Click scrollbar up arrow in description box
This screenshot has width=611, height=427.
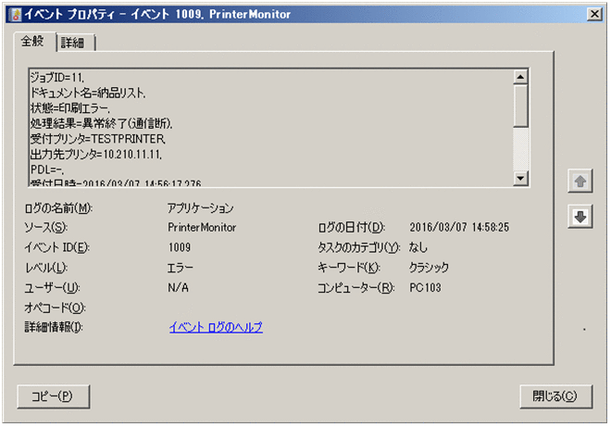point(520,77)
